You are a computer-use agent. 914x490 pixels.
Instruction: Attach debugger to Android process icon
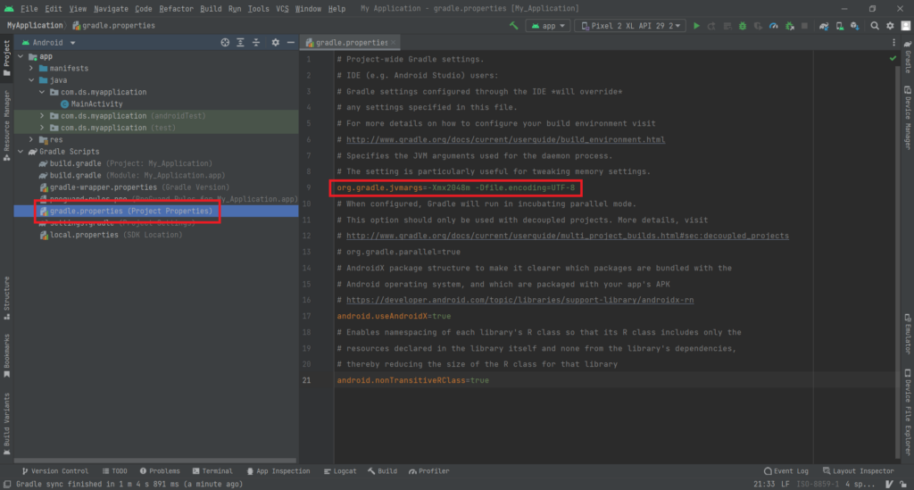tap(789, 26)
